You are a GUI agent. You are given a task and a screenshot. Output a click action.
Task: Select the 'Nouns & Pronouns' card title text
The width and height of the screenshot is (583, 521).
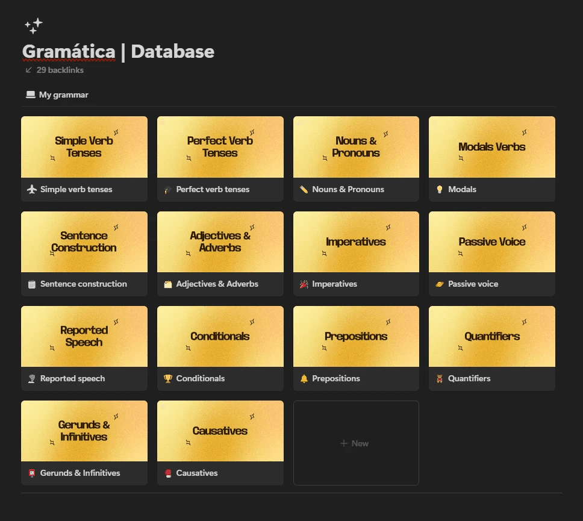[348, 189]
